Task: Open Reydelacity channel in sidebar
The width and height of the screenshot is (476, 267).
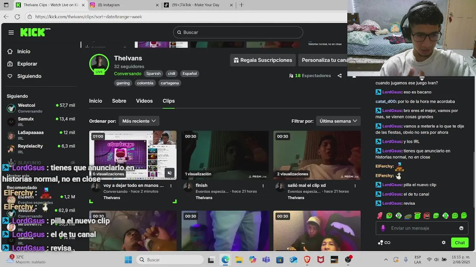Action: point(41,149)
